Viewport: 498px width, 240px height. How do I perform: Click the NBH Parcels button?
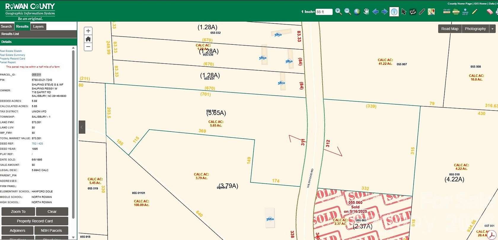click(x=51, y=231)
